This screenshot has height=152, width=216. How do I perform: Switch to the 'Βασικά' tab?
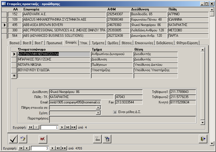coord(15,43)
